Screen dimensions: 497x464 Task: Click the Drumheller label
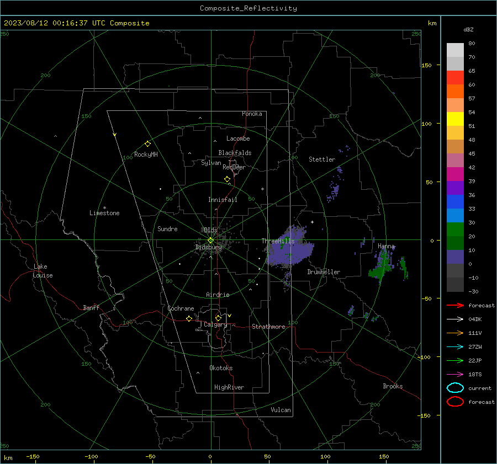(324, 272)
